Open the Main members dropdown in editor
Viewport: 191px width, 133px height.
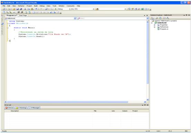pyautogui.click(x=147, y=18)
